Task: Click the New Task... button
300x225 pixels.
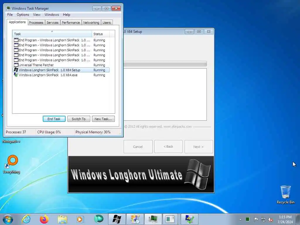Action: pyautogui.click(x=103, y=119)
